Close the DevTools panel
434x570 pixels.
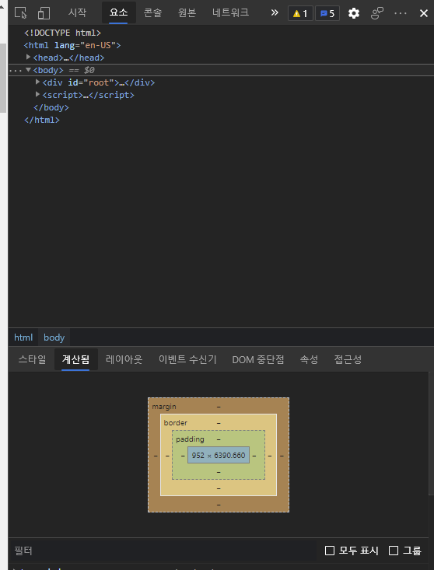click(423, 13)
